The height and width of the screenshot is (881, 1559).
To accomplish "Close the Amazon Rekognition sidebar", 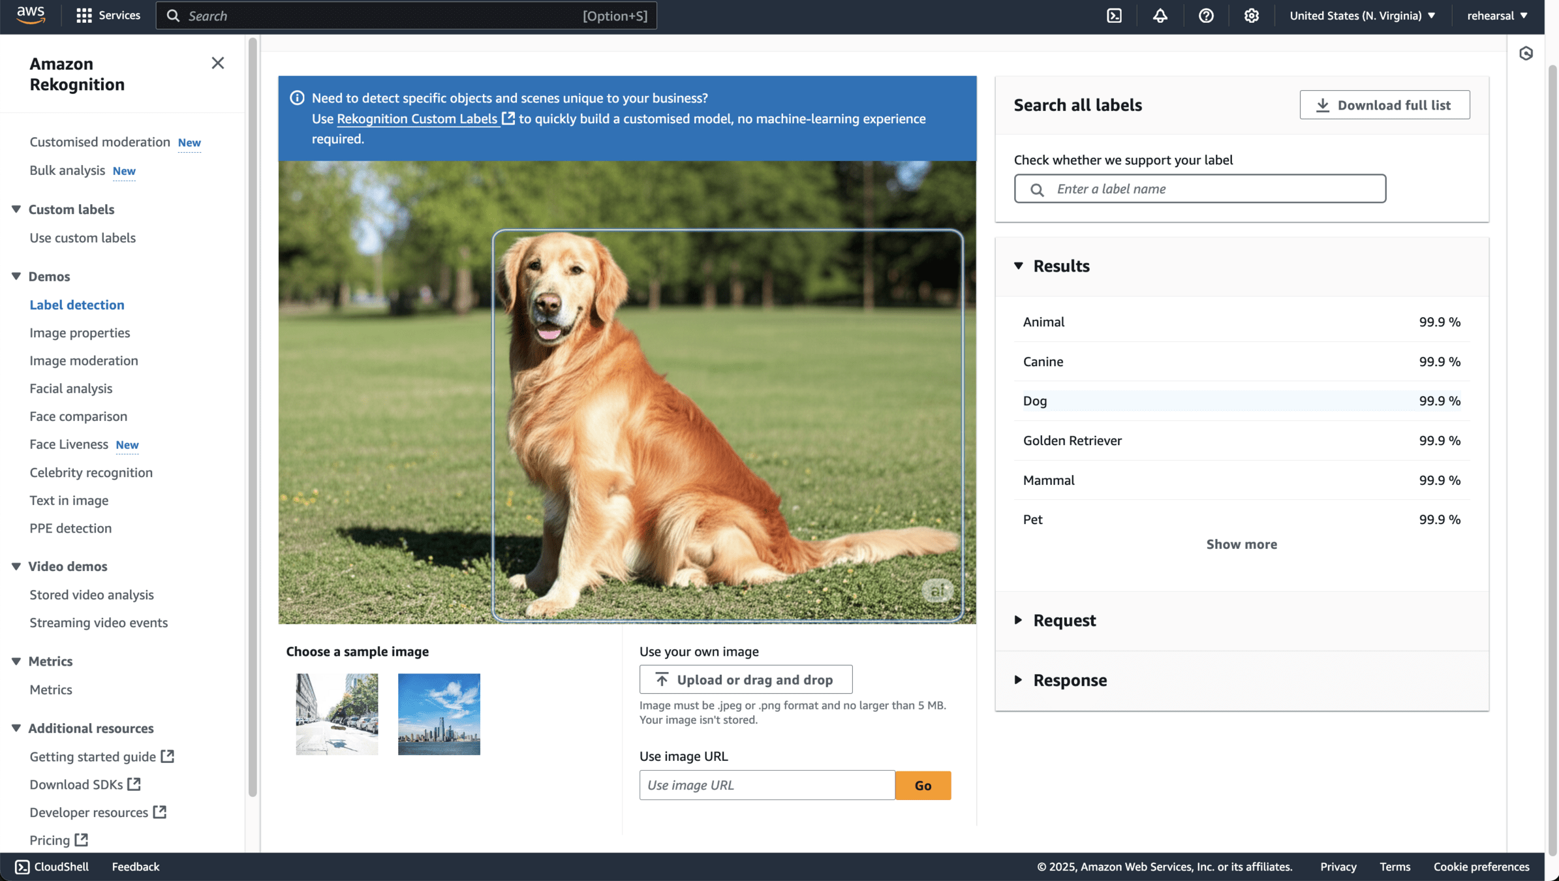I will [217, 63].
